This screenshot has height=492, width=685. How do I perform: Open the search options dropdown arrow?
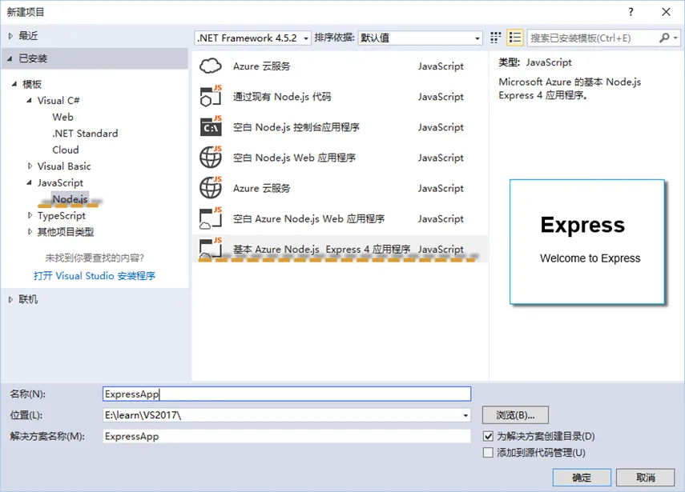(x=676, y=38)
